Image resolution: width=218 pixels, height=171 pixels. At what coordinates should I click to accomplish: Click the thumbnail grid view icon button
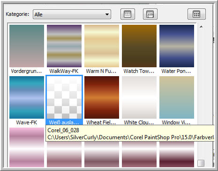(196, 14)
